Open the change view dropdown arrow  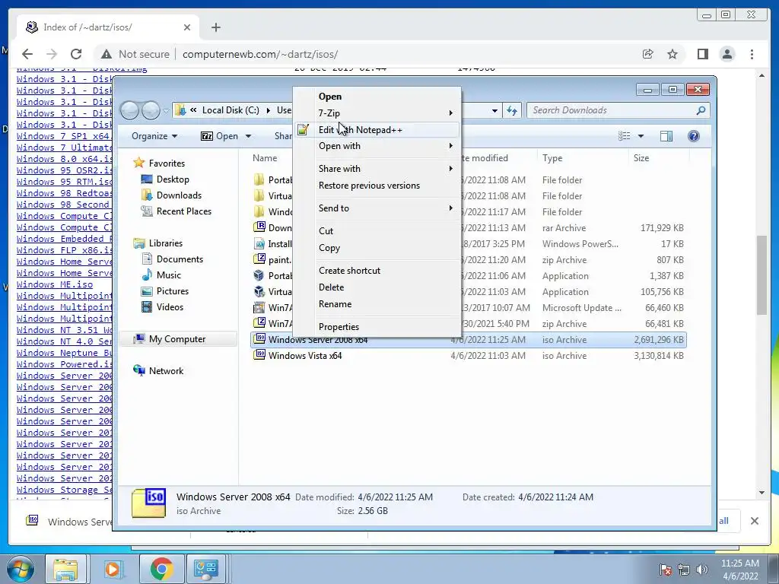pyautogui.click(x=641, y=136)
